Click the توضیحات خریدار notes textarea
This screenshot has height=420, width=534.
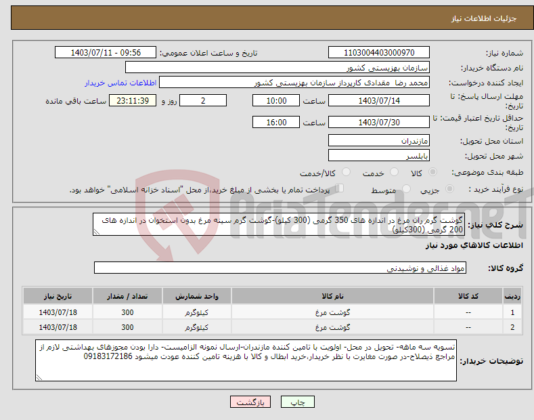click(x=246, y=360)
